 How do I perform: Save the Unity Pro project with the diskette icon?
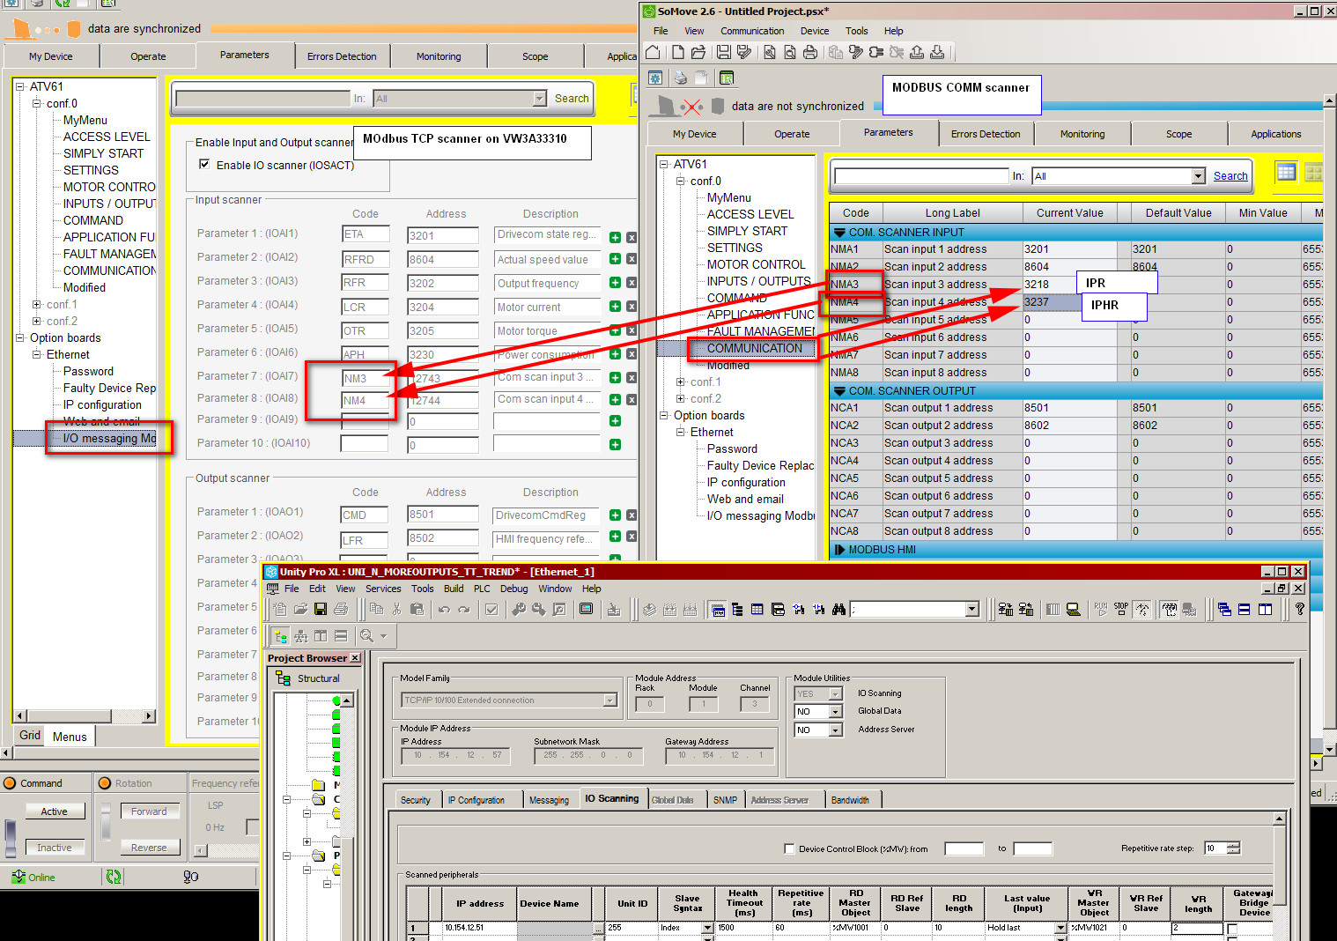point(321,609)
